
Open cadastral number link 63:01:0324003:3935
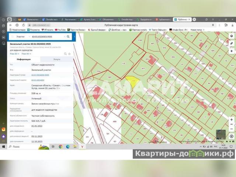pos(40,75)
